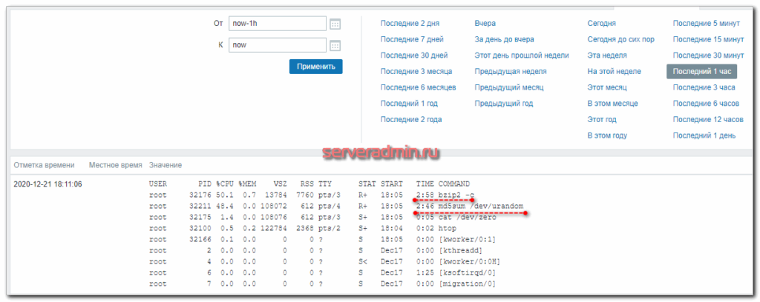This screenshot has width=760, height=302.
Task: Select Последние 2 дня range
Action: tap(411, 24)
